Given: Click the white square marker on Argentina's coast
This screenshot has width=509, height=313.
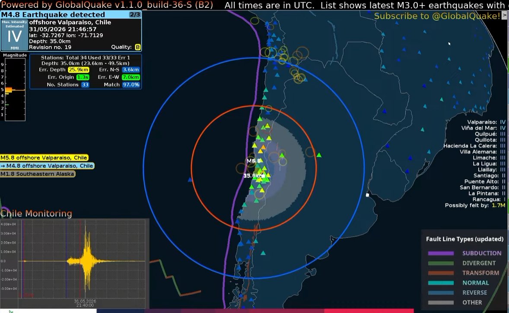Looking at the screenshot, I should coord(367,195).
